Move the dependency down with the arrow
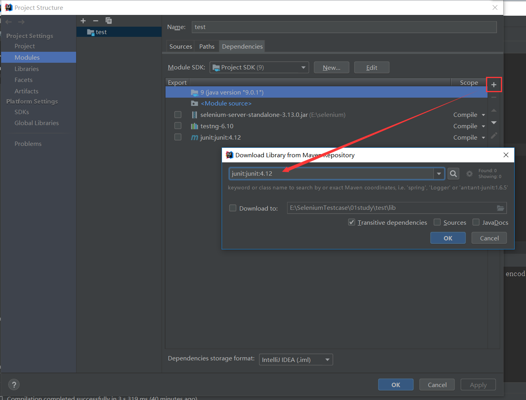 click(x=494, y=123)
